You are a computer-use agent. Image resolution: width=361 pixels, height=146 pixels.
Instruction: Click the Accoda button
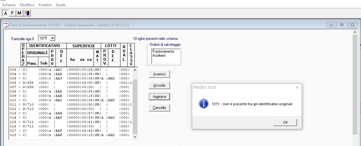coord(159,85)
